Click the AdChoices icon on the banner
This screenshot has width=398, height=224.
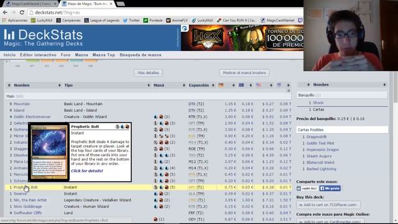pyautogui.click(x=185, y=29)
